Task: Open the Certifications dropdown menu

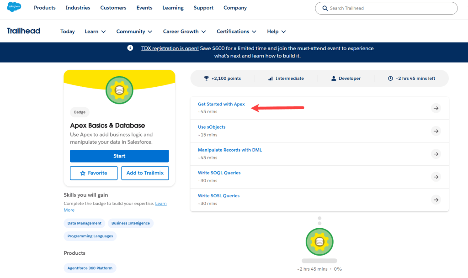Action: (236, 31)
